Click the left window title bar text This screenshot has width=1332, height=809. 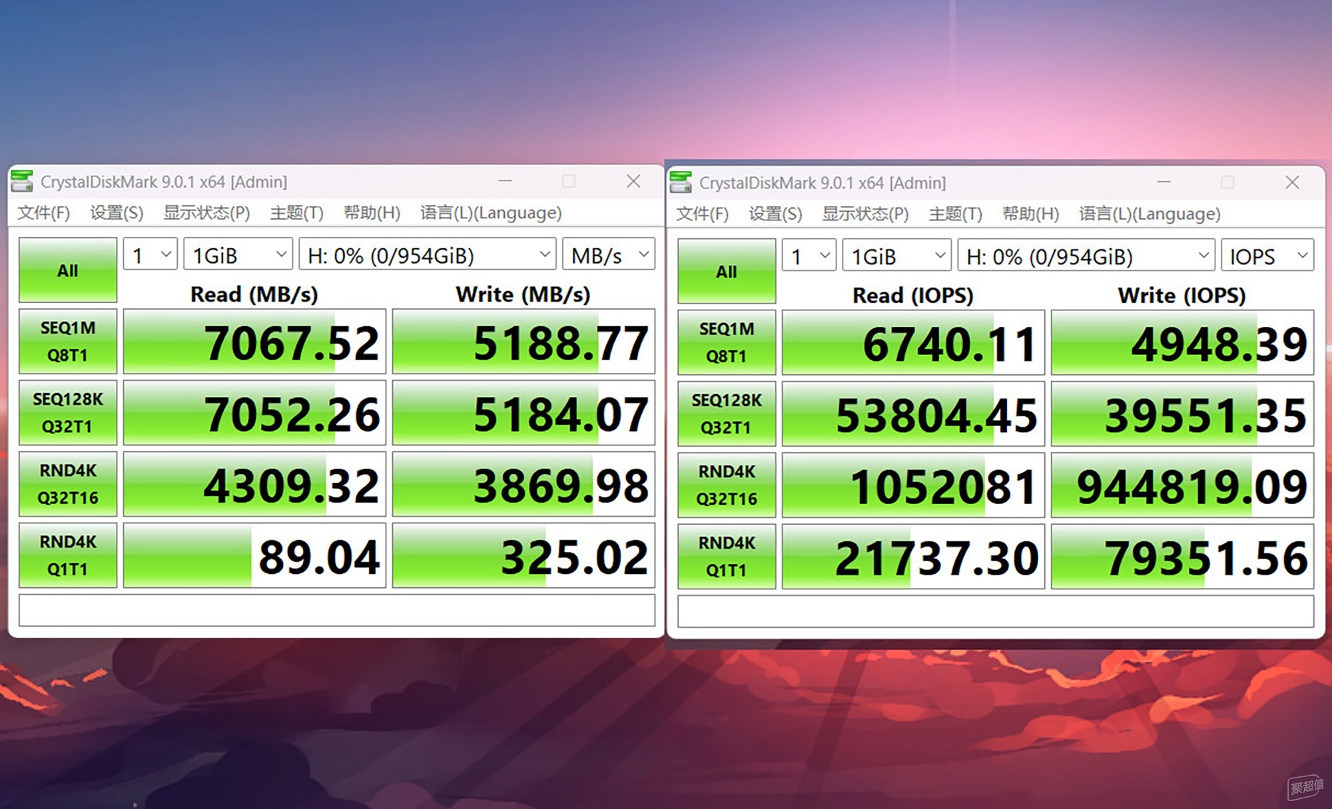tap(164, 182)
